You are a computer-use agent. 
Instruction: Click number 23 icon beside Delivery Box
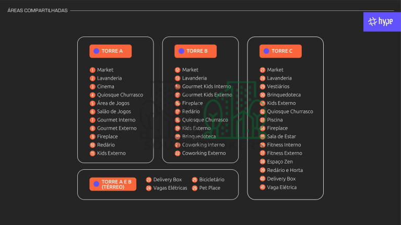(x=149, y=180)
